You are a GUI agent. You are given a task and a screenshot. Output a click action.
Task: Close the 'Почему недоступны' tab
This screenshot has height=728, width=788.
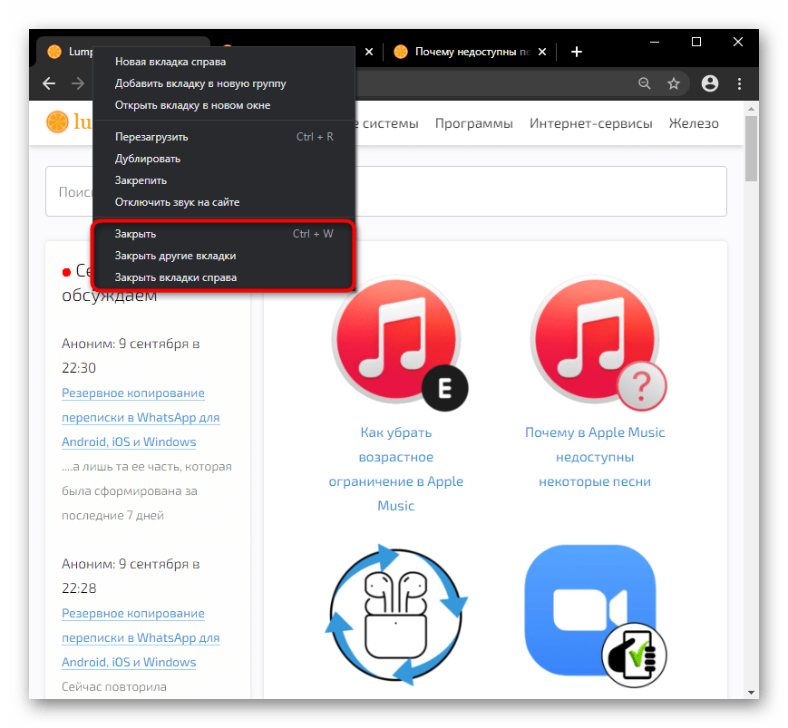(x=547, y=52)
